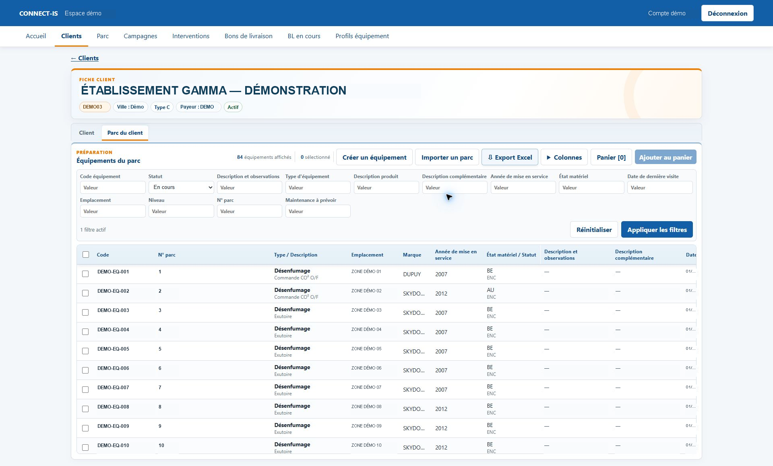Click the CONNECT-IS logo text
The width and height of the screenshot is (773, 466).
click(39, 13)
